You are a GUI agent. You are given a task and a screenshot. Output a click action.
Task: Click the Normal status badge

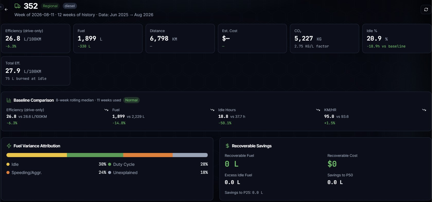131,100
